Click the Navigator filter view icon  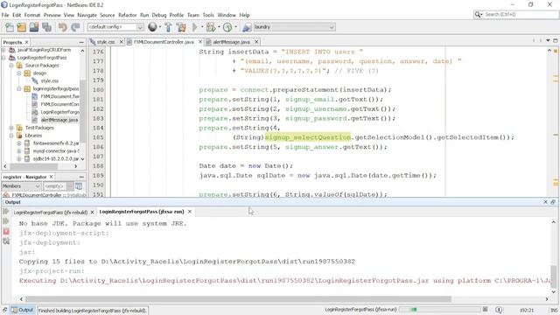(79, 186)
